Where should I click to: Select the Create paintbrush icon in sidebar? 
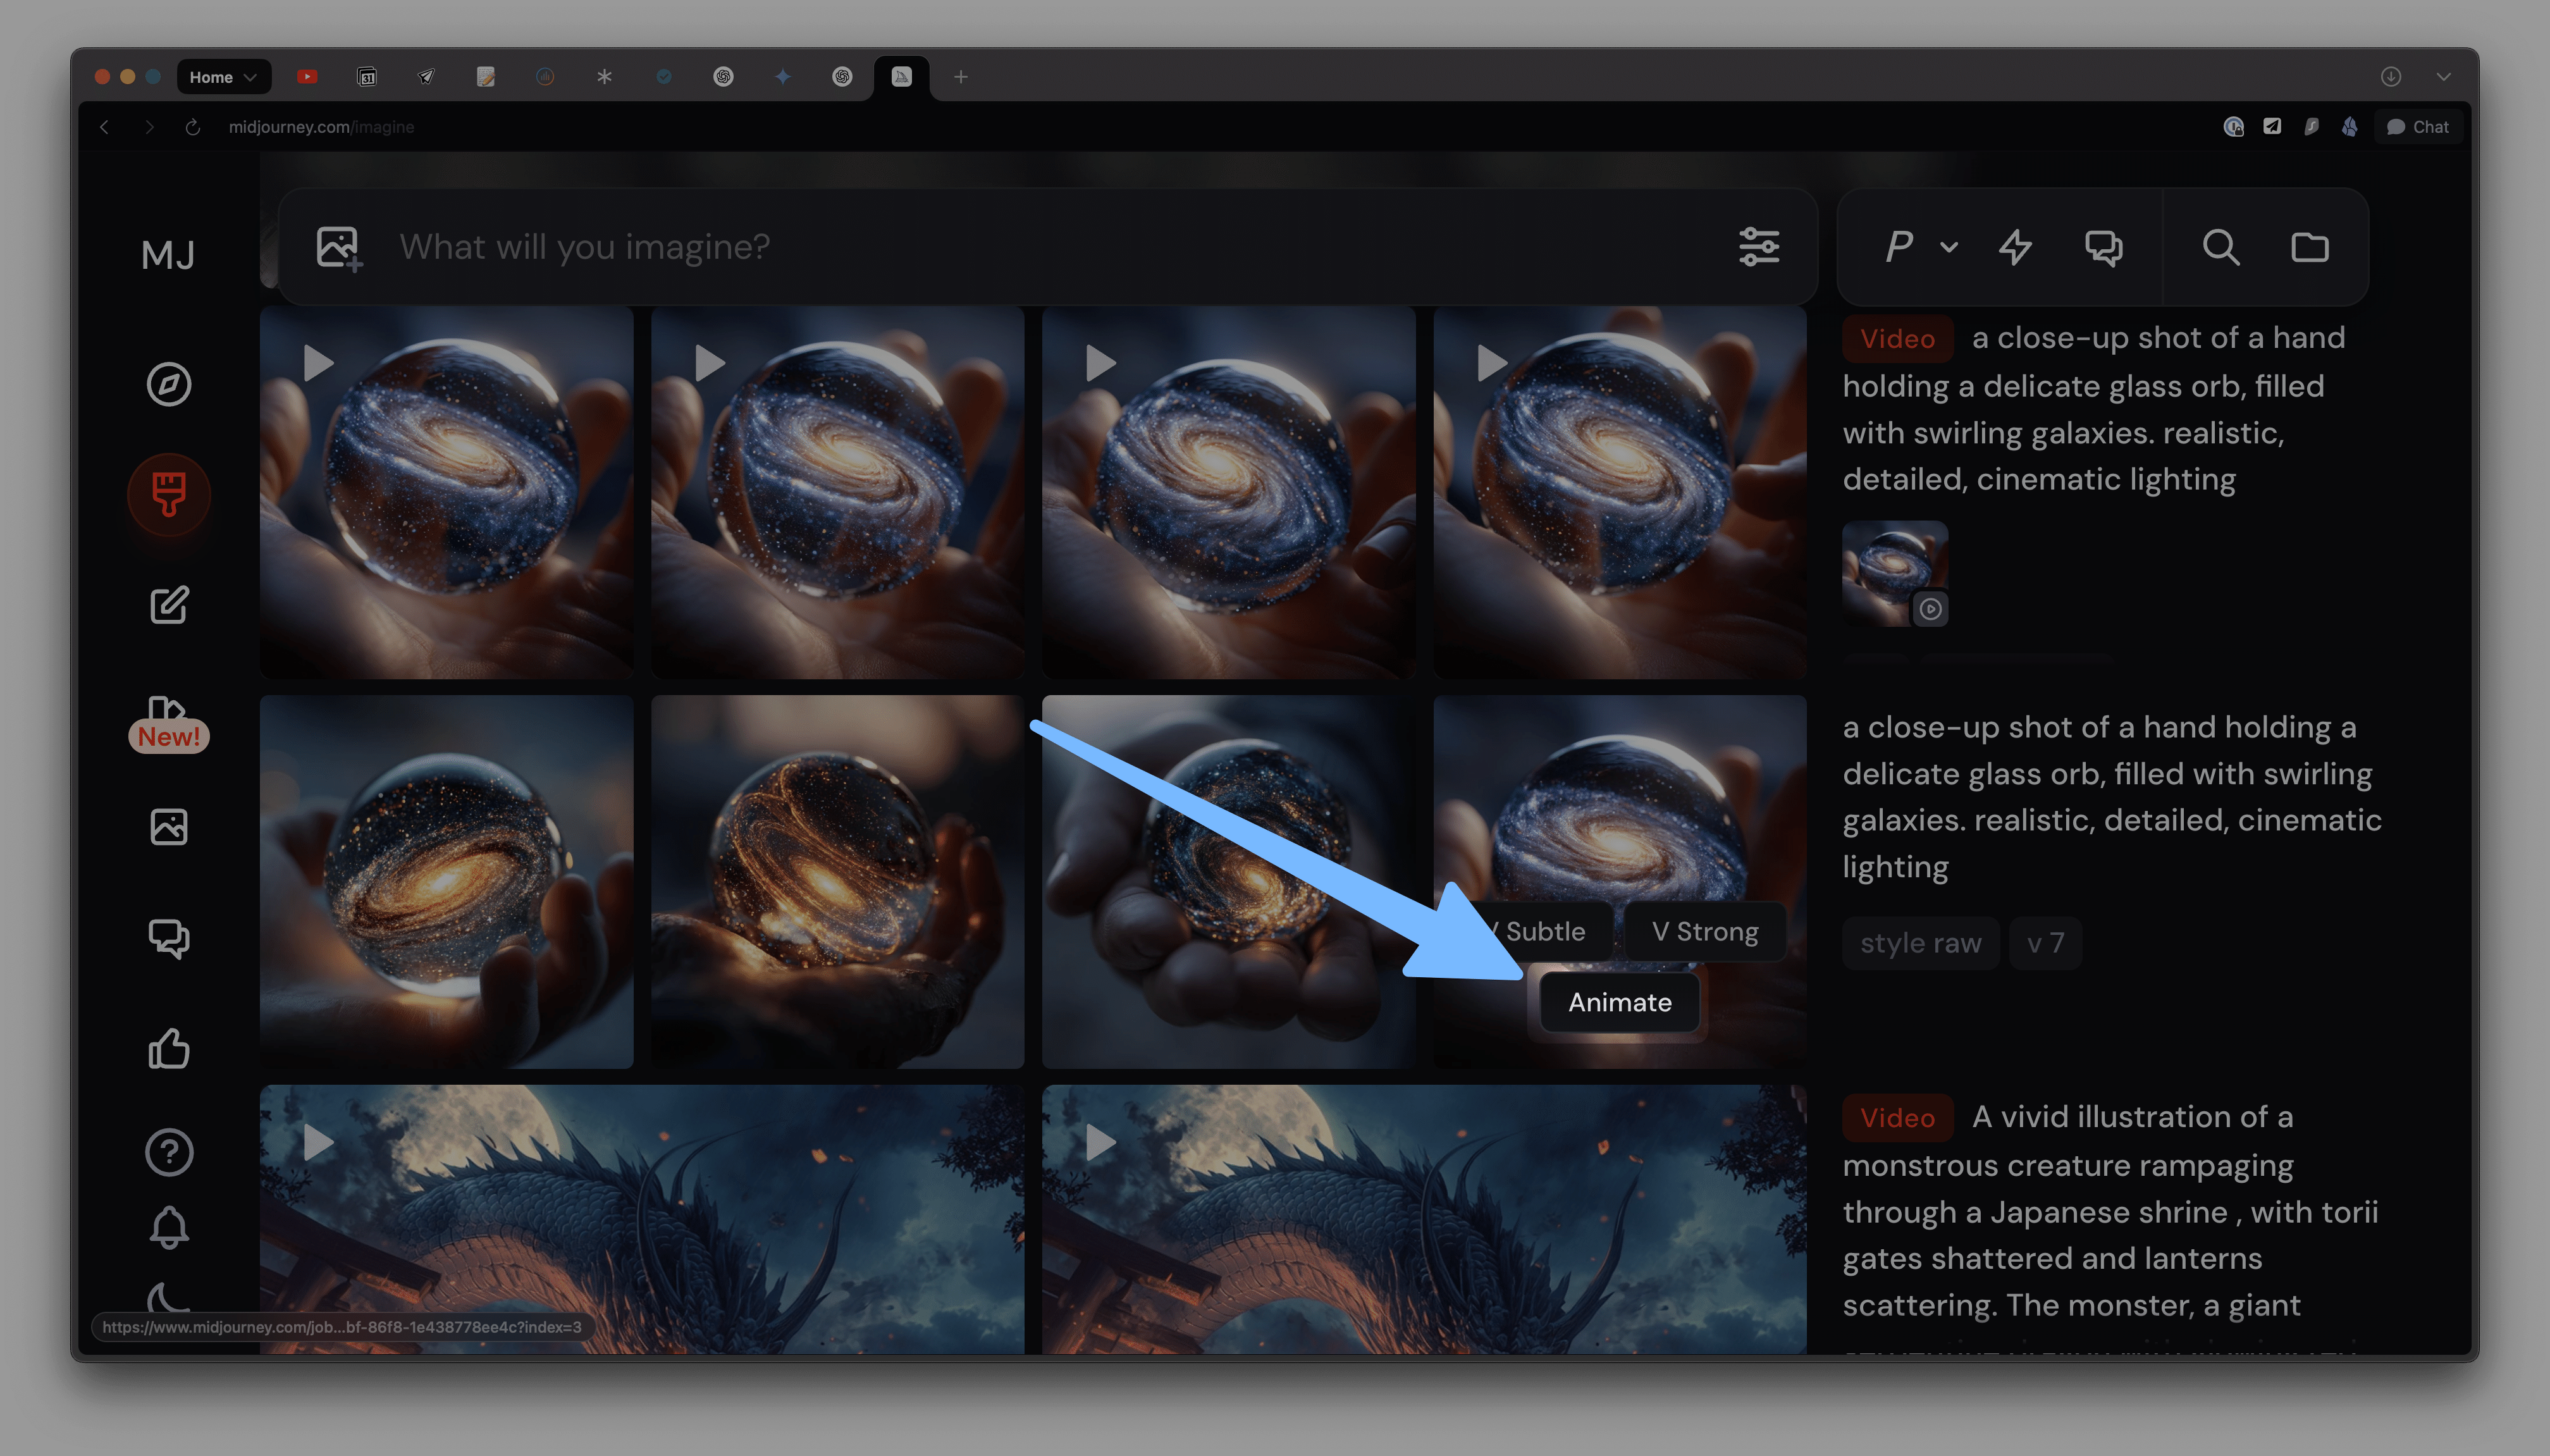point(169,494)
